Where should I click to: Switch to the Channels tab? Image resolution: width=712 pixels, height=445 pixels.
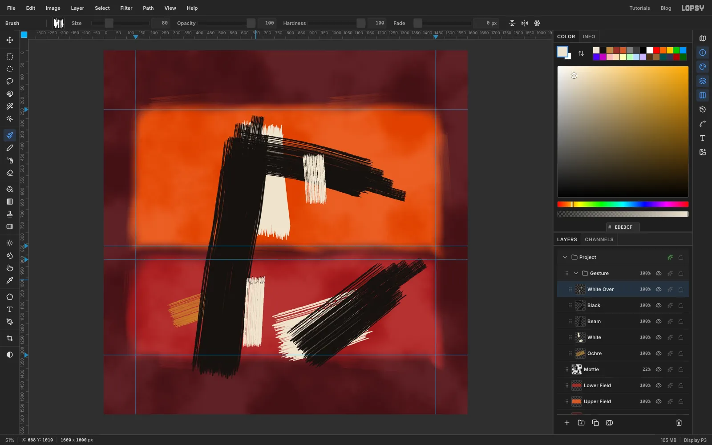click(x=599, y=239)
